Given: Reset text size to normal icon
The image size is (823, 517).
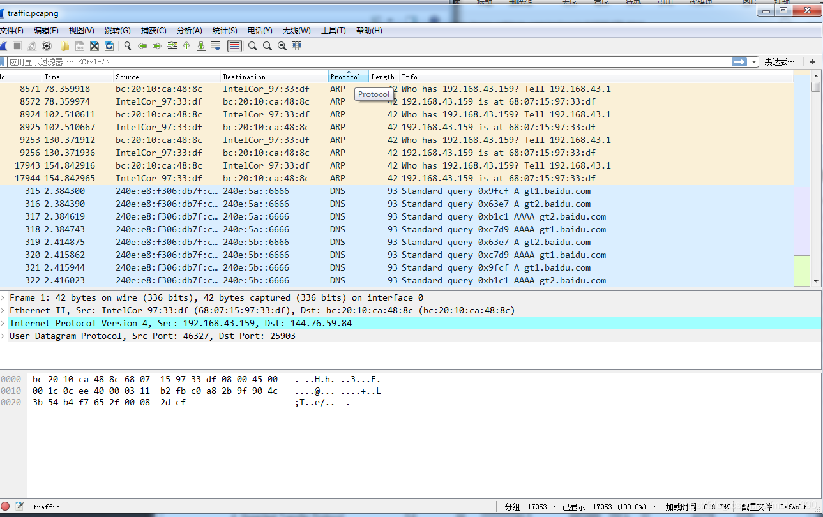Looking at the screenshot, I should tap(282, 46).
